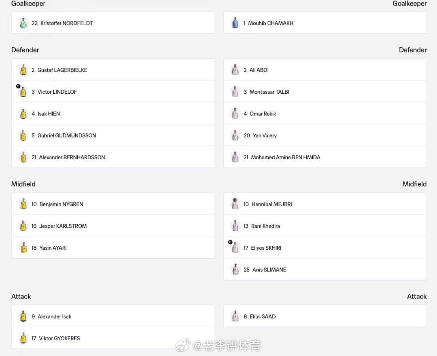
Task: Click Jesper KARLSTROM player avatar
Action: click(23, 226)
